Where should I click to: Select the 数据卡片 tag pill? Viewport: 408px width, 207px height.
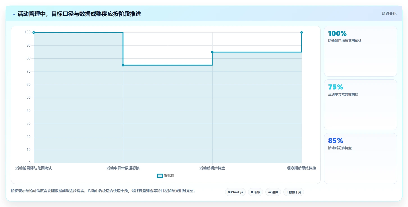pos(294,192)
